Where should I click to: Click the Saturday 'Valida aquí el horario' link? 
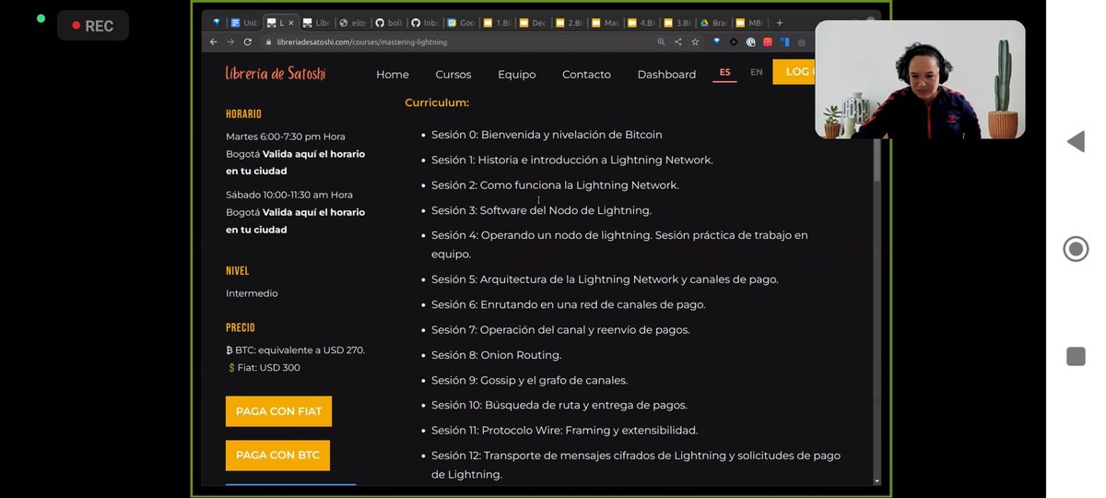click(296, 221)
